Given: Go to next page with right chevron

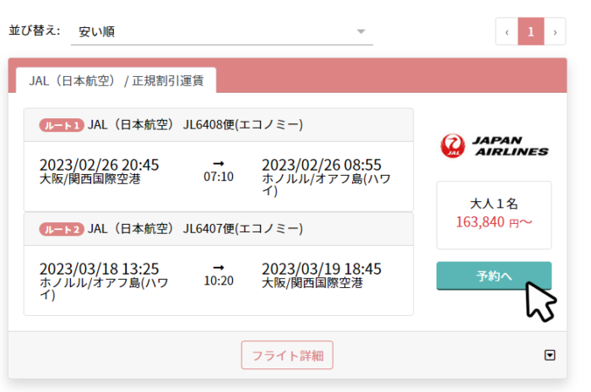Looking at the screenshot, I should 555,31.
